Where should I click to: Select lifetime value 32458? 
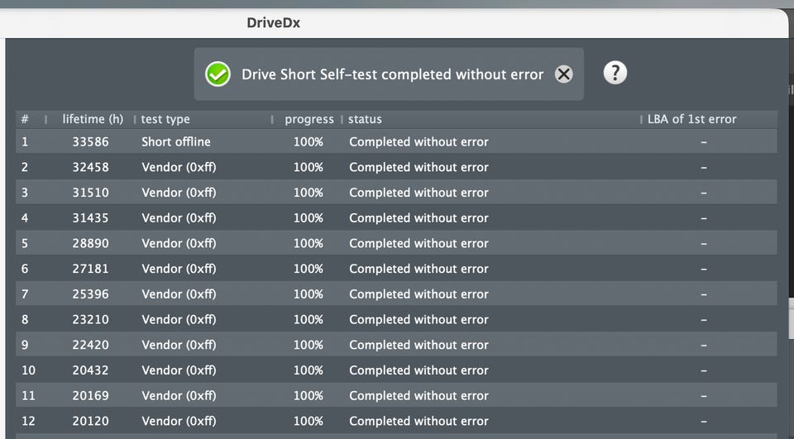[91, 167]
